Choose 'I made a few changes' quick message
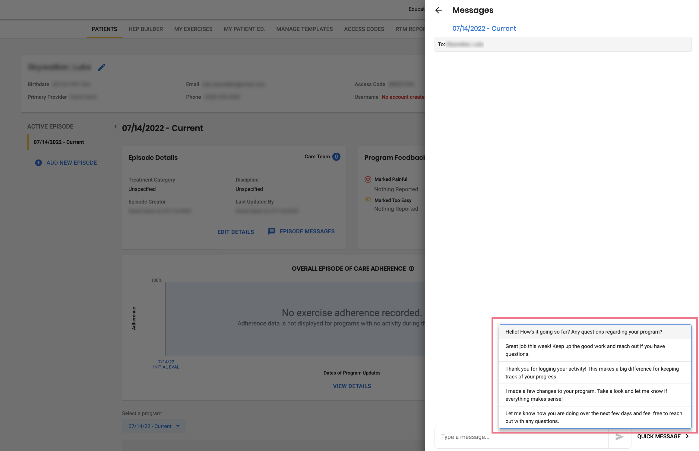This screenshot has height=451, width=699. tap(595, 395)
